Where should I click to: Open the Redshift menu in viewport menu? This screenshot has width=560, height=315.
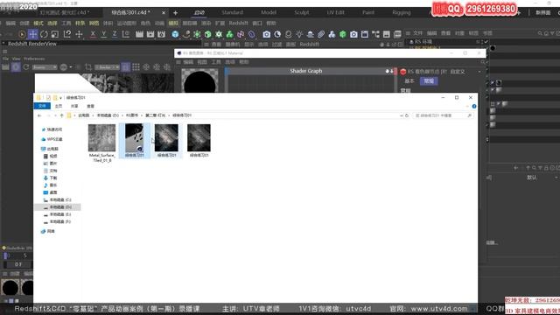(x=309, y=45)
